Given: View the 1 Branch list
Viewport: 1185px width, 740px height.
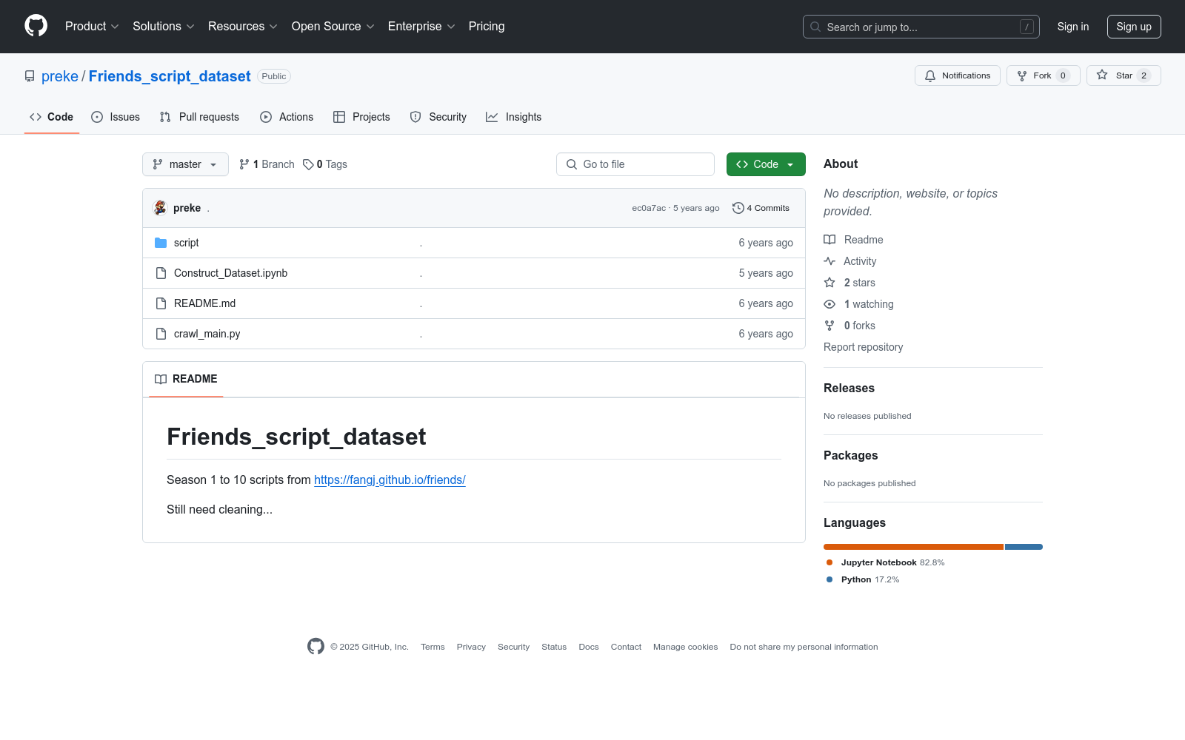Looking at the screenshot, I should (267, 164).
